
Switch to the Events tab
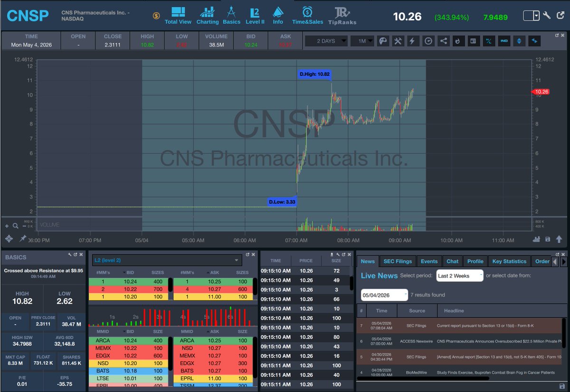coord(429,261)
